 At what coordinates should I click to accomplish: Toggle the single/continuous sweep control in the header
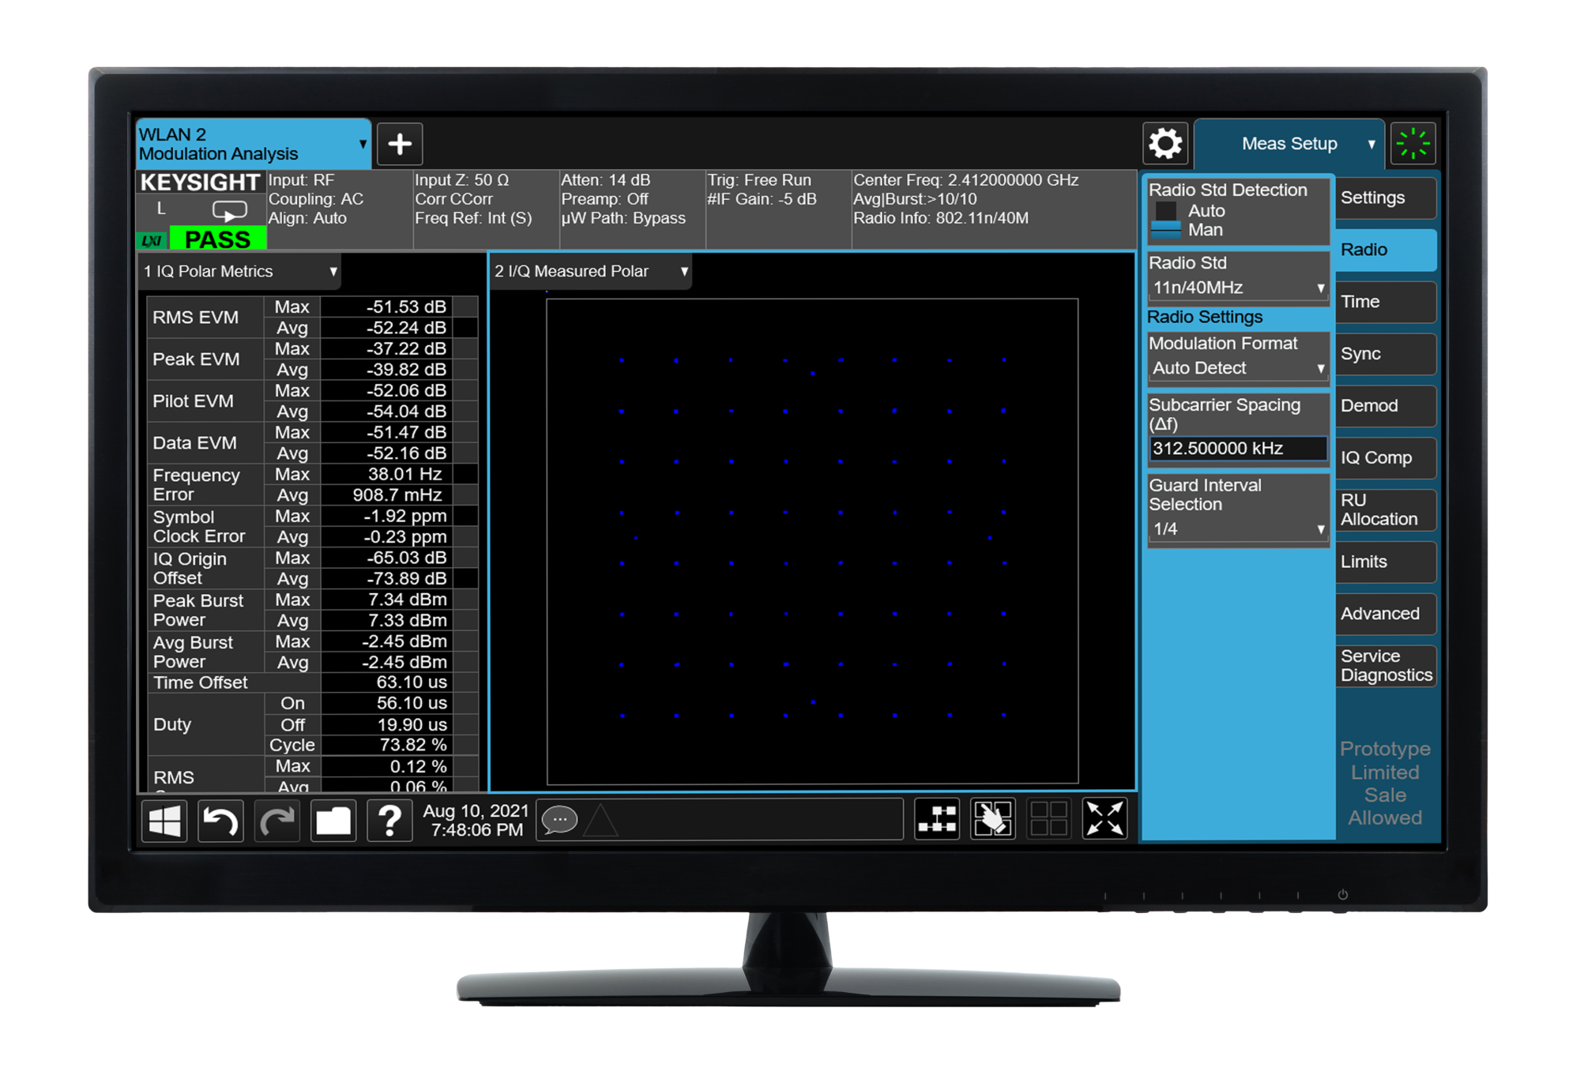coord(230,210)
